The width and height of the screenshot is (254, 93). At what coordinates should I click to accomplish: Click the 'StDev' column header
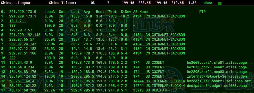(x=126, y=12)
